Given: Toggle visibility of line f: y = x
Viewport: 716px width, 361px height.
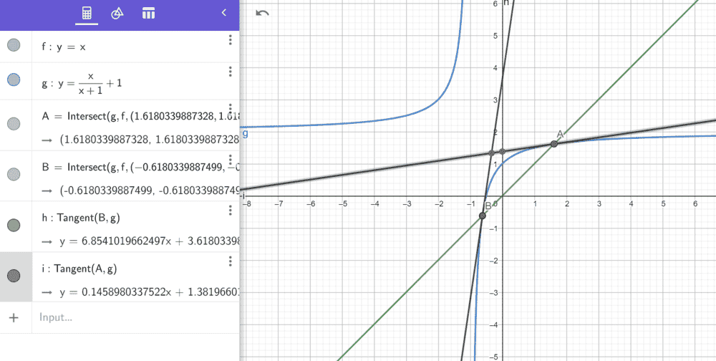Looking at the screenshot, I should [14, 45].
